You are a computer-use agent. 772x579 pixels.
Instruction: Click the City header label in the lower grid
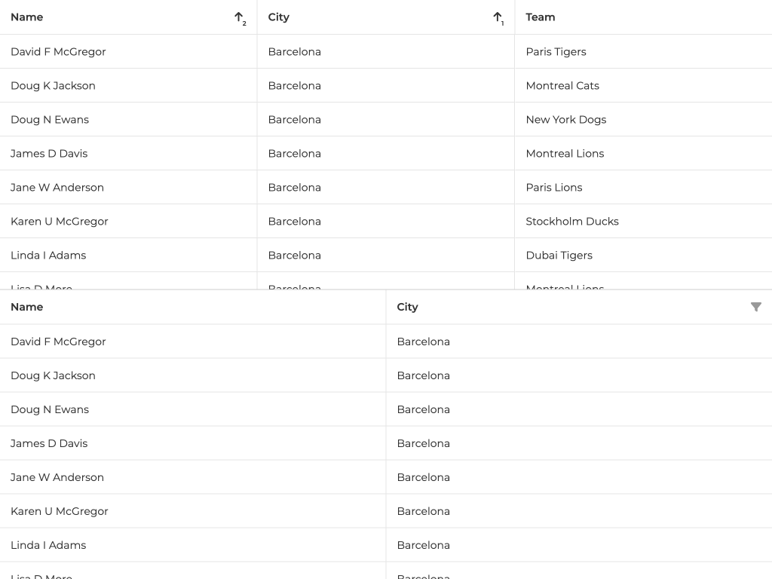point(407,307)
